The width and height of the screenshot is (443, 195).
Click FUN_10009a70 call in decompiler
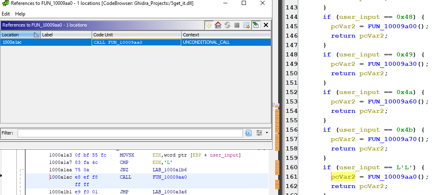[392, 139]
